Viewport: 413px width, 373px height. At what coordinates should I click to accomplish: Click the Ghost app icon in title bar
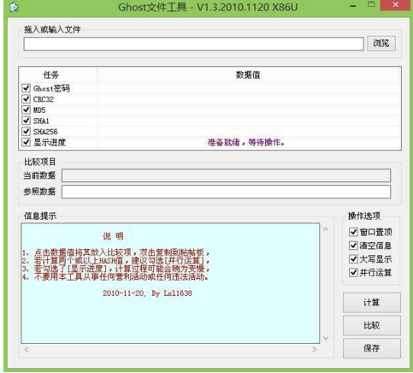click(x=14, y=7)
